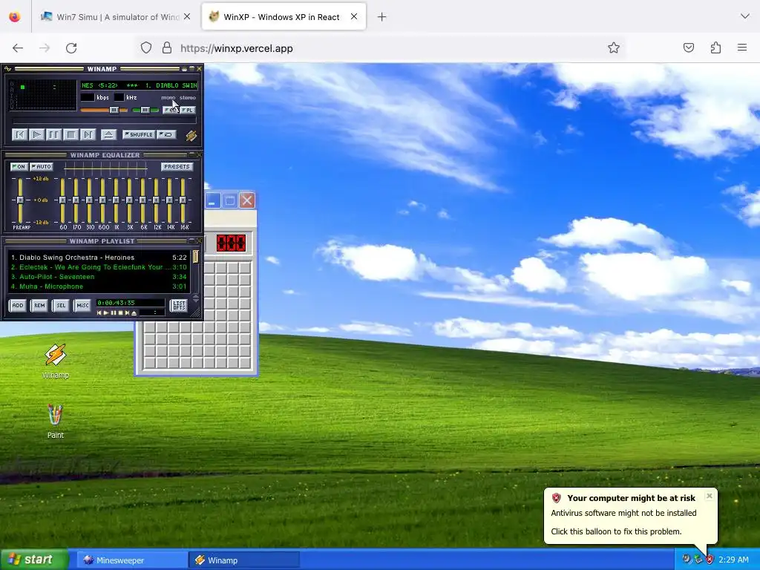Open equalizer PRESETS menu
760x570 pixels.
tap(177, 167)
